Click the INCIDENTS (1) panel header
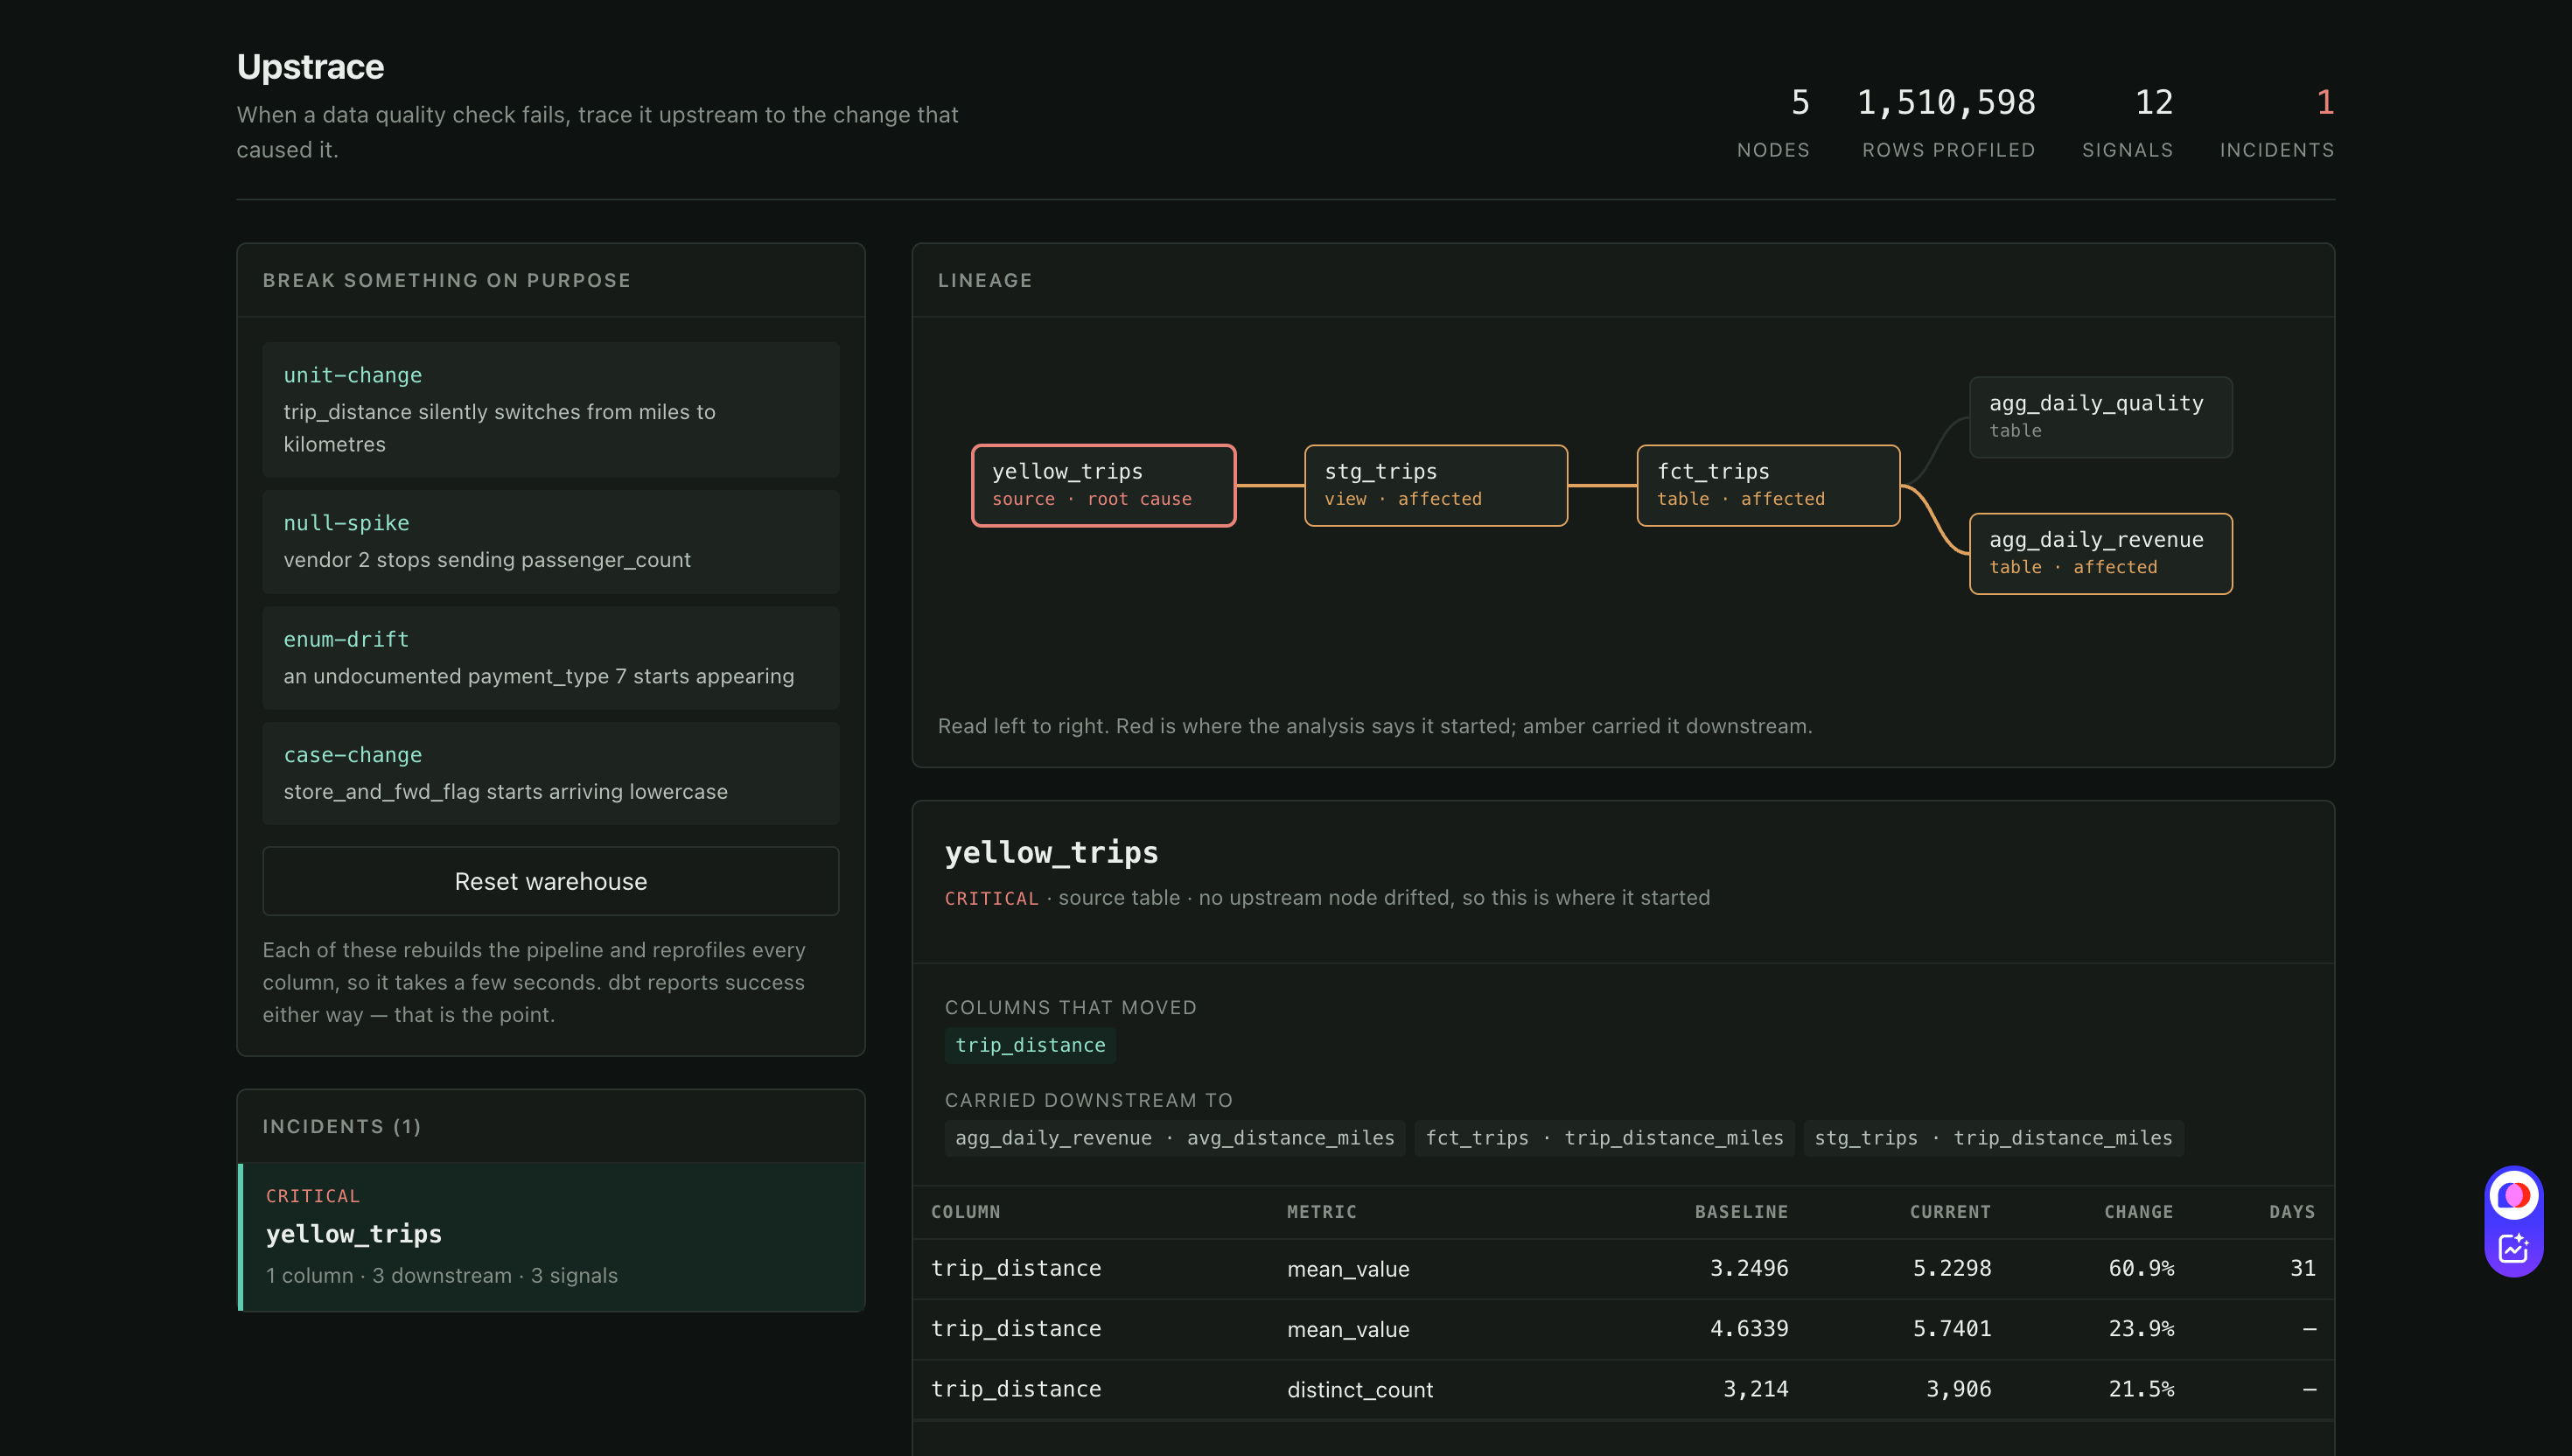Image resolution: width=2572 pixels, height=1456 pixels. (342, 1126)
